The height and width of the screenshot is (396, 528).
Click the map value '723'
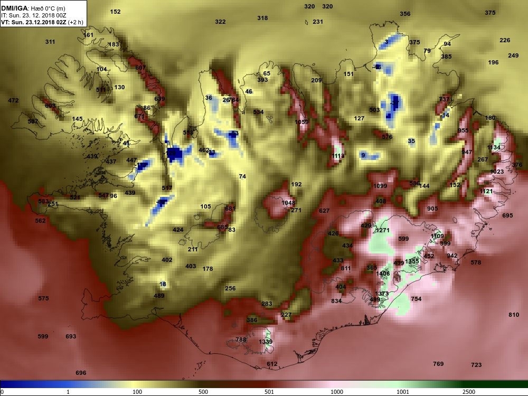pos(476,365)
